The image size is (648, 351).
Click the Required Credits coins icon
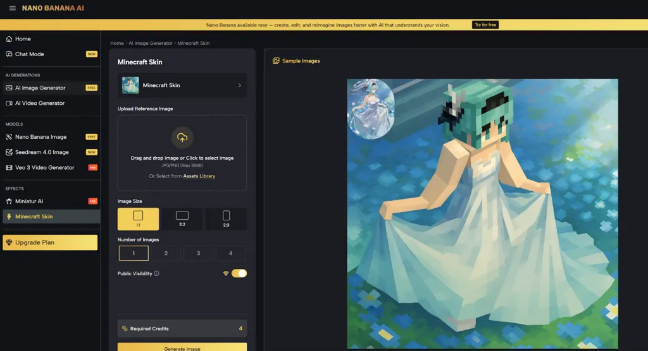tap(125, 329)
